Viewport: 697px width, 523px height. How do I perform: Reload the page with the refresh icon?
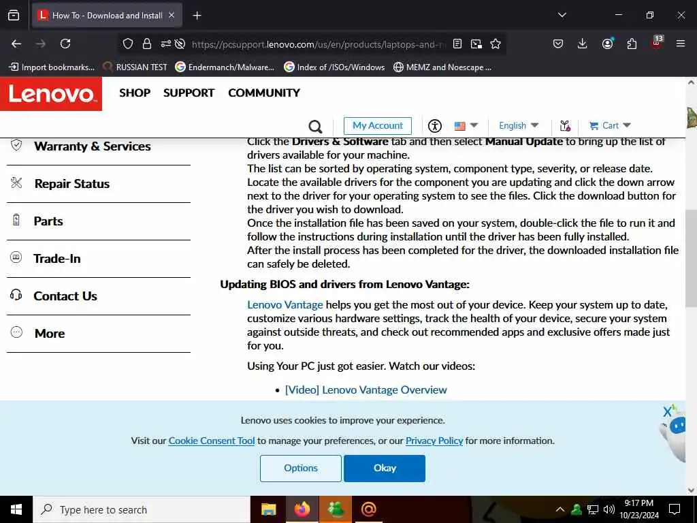(x=65, y=44)
